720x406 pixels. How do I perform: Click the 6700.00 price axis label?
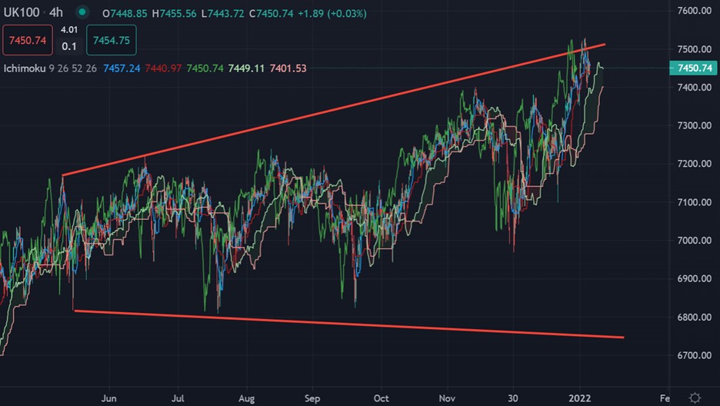coord(695,355)
